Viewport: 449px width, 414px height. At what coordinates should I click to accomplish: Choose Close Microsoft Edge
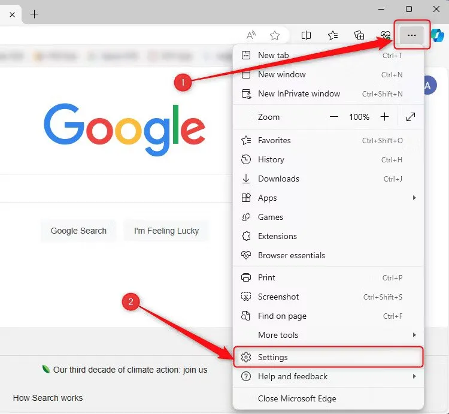tap(328, 399)
